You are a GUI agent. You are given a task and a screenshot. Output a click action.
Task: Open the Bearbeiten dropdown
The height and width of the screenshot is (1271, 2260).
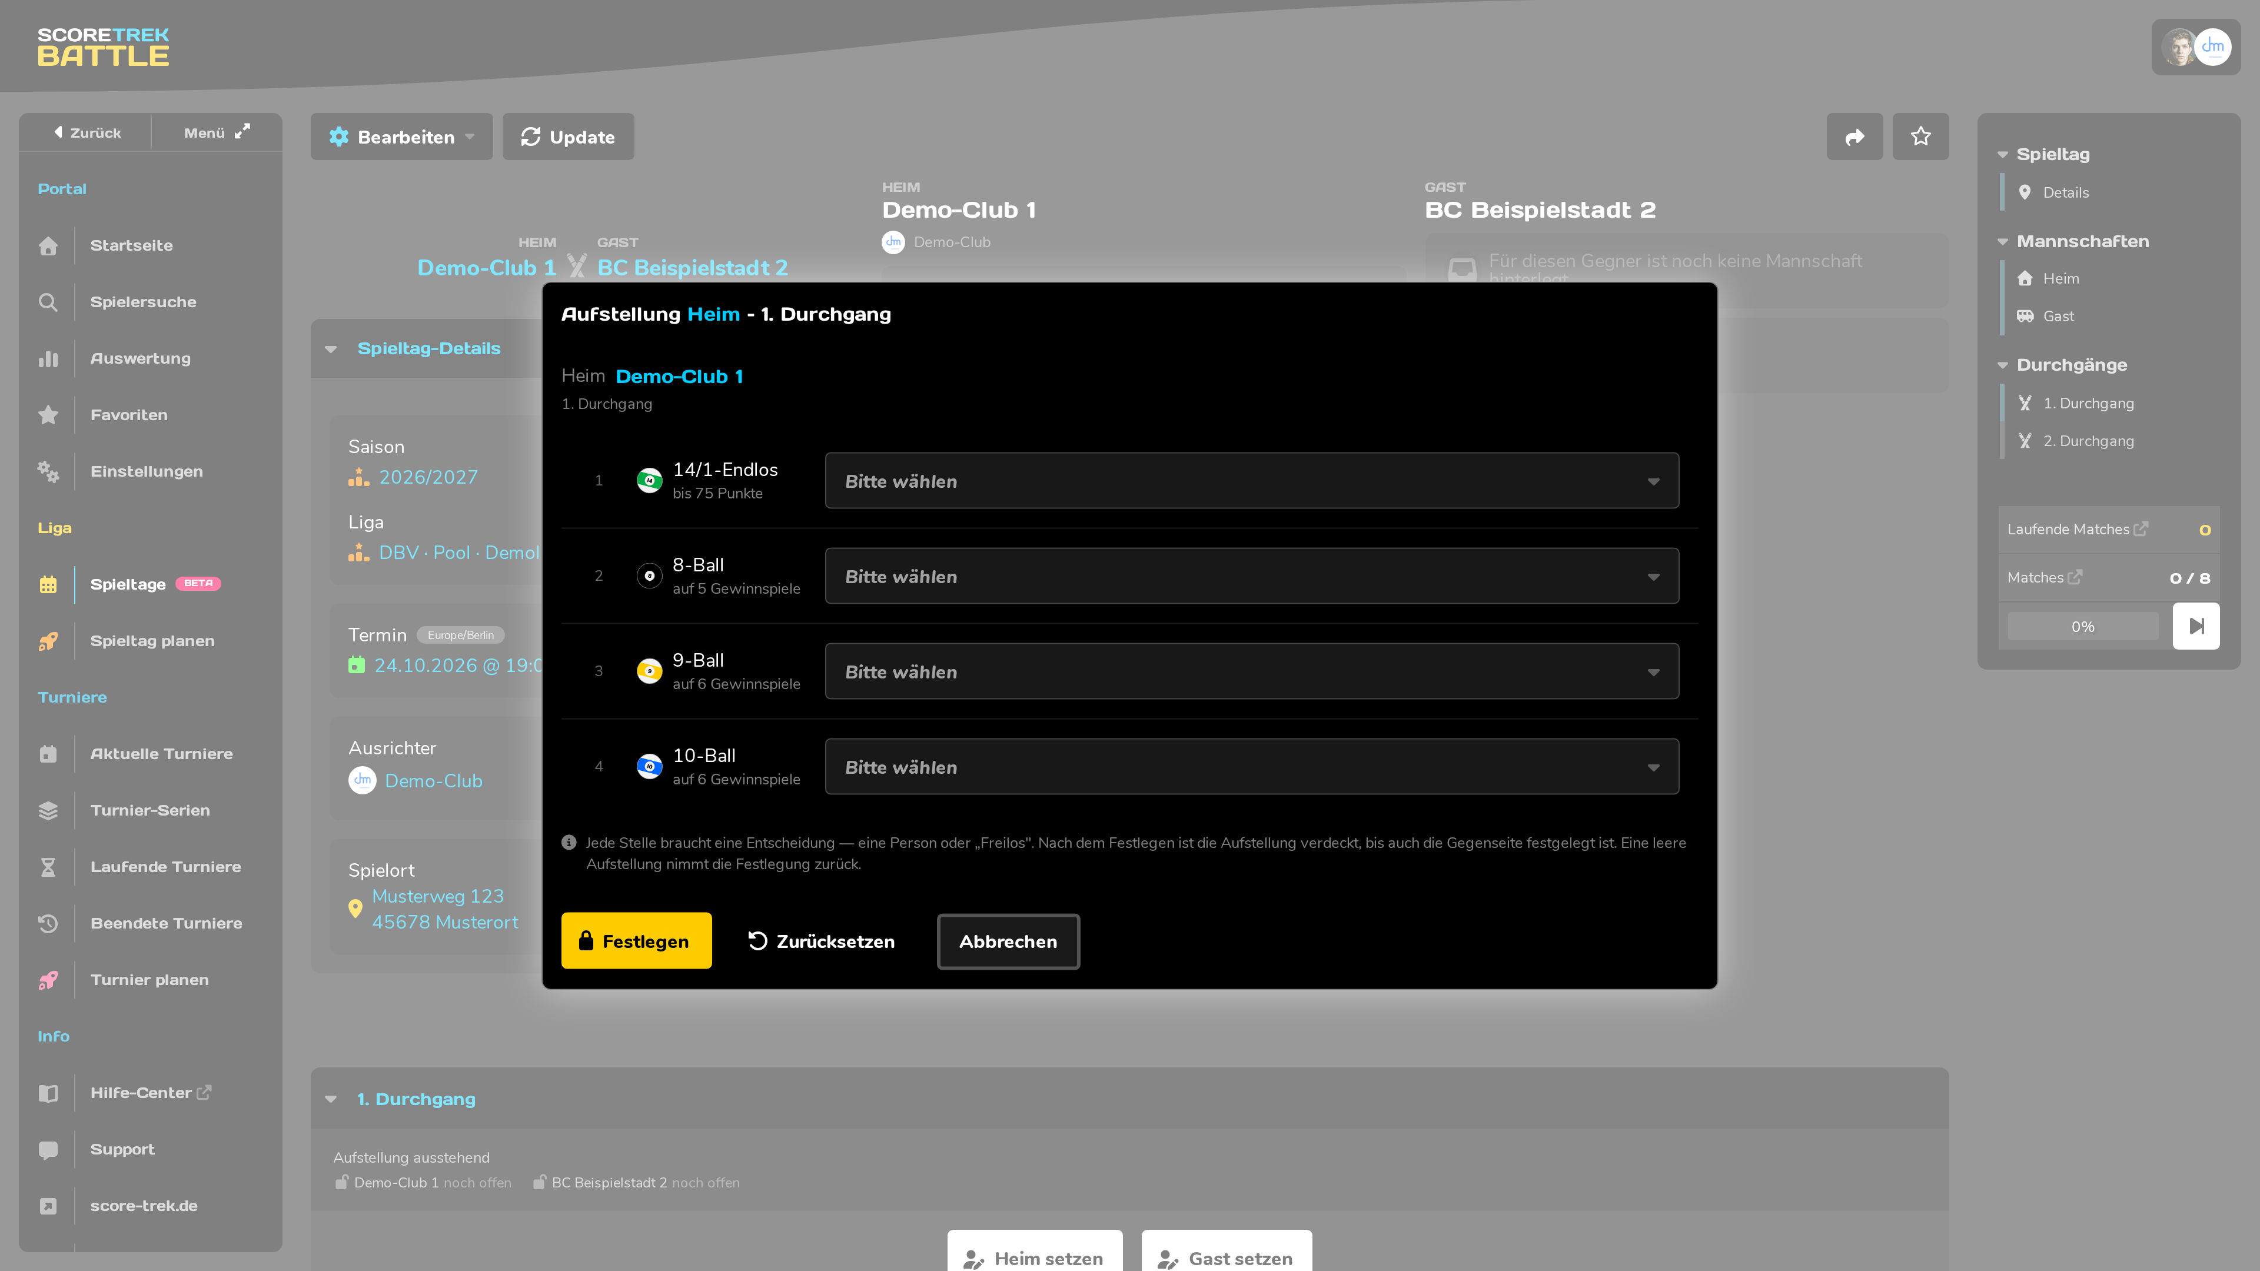coord(402,137)
